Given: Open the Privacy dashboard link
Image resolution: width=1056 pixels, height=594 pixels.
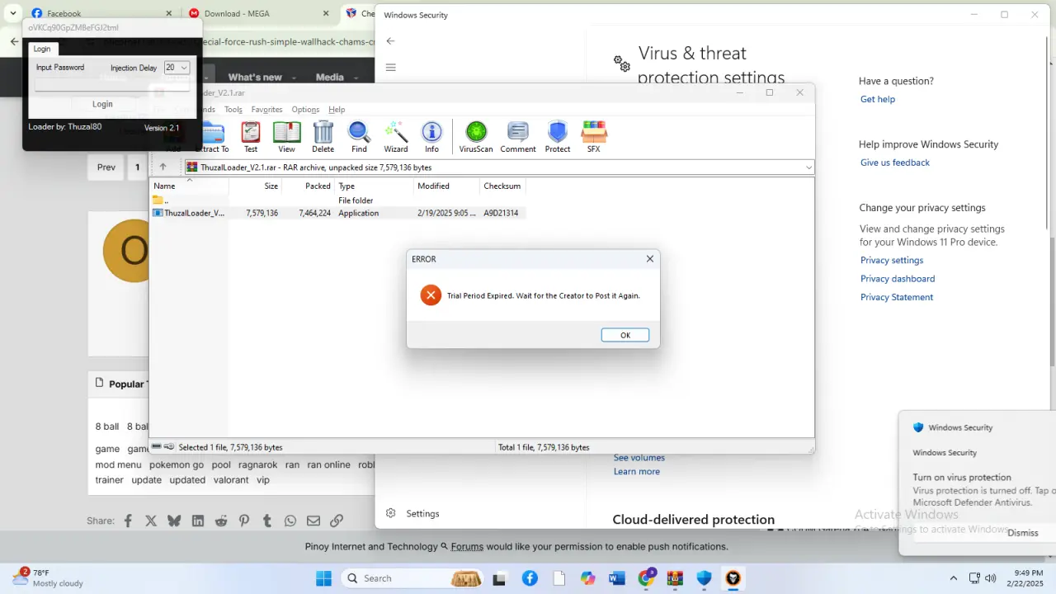Looking at the screenshot, I should click(x=898, y=279).
